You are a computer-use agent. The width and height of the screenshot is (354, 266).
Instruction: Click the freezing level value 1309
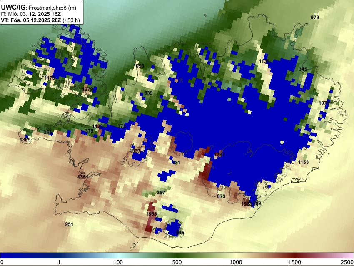coord(25,140)
